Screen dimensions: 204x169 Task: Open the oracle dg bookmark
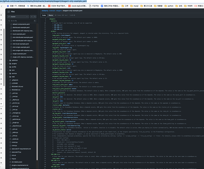pos(78,6)
